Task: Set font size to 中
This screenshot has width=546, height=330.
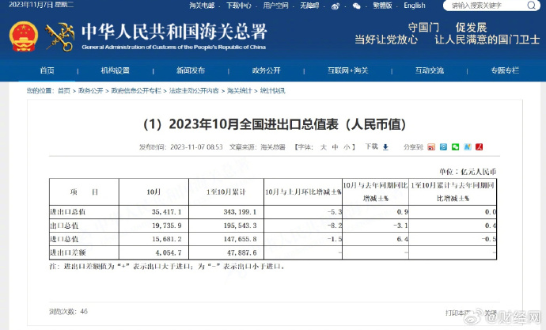Action: [335, 147]
